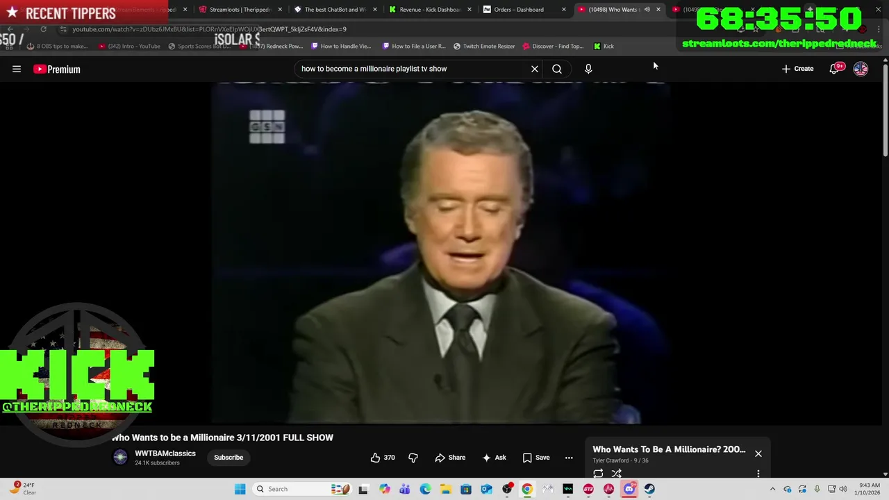Screen dimensions: 889x500
Task: Open the Windows Start menu
Action: 240,489
